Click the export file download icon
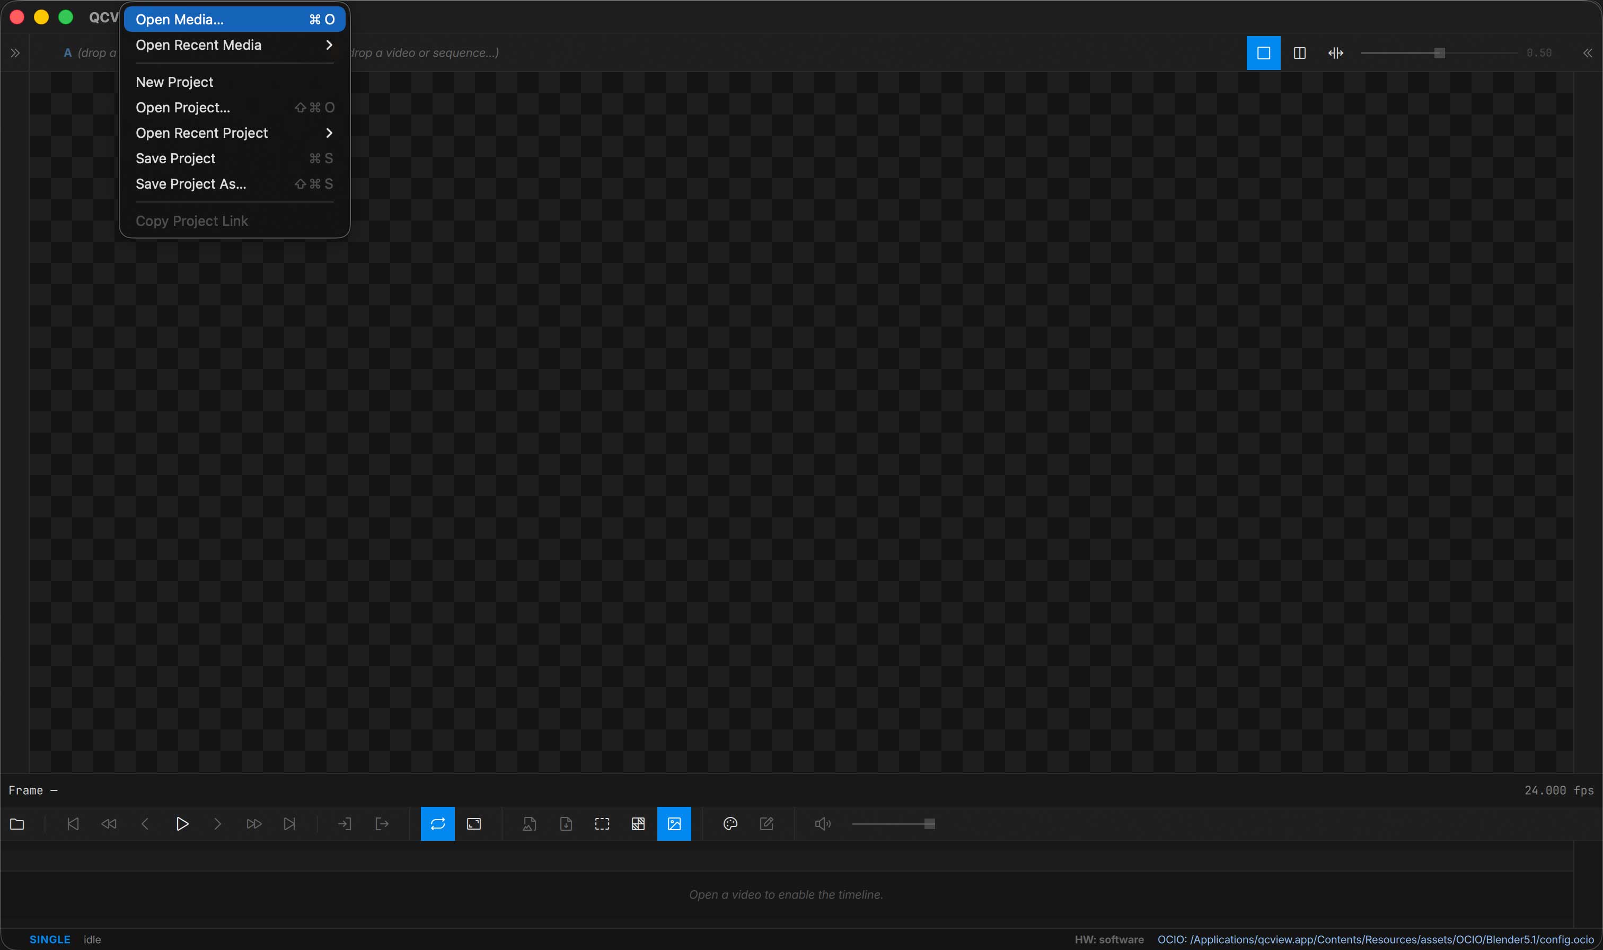Image resolution: width=1603 pixels, height=950 pixels. pos(566,824)
